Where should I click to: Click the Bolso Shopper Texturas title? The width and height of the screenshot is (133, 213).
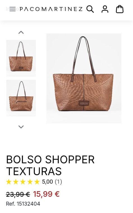(50, 165)
